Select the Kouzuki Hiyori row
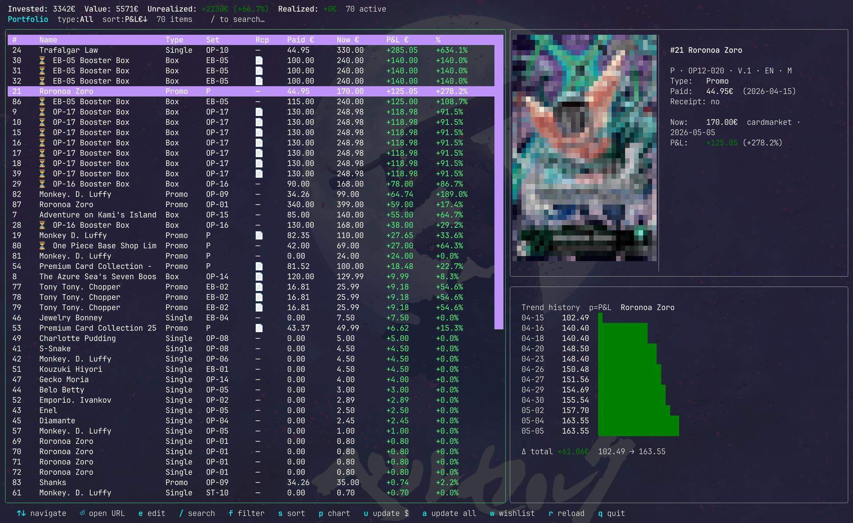The height and width of the screenshot is (523, 853). [251, 369]
